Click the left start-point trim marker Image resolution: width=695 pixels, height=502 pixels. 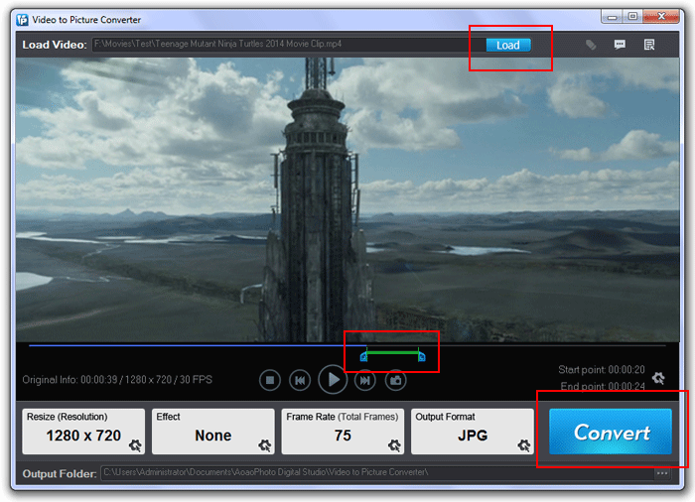click(x=363, y=356)
